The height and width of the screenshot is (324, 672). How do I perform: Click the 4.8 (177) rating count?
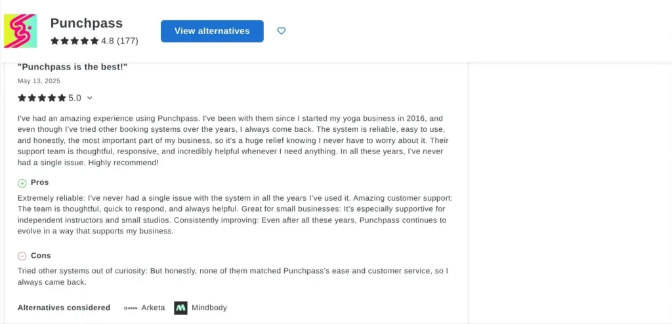[119, 41]
